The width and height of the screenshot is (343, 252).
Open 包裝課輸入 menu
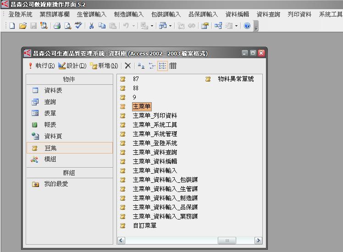(166, 14)
